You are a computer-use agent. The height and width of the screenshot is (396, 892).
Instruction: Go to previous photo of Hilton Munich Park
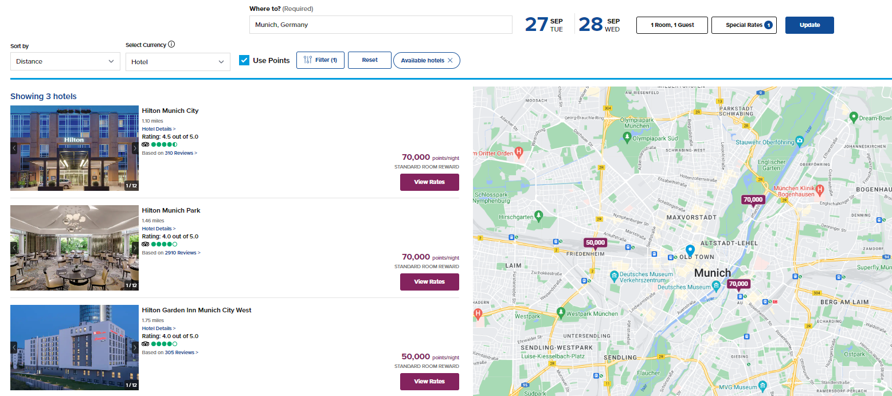pyautogui.click(x=15, y=248)
